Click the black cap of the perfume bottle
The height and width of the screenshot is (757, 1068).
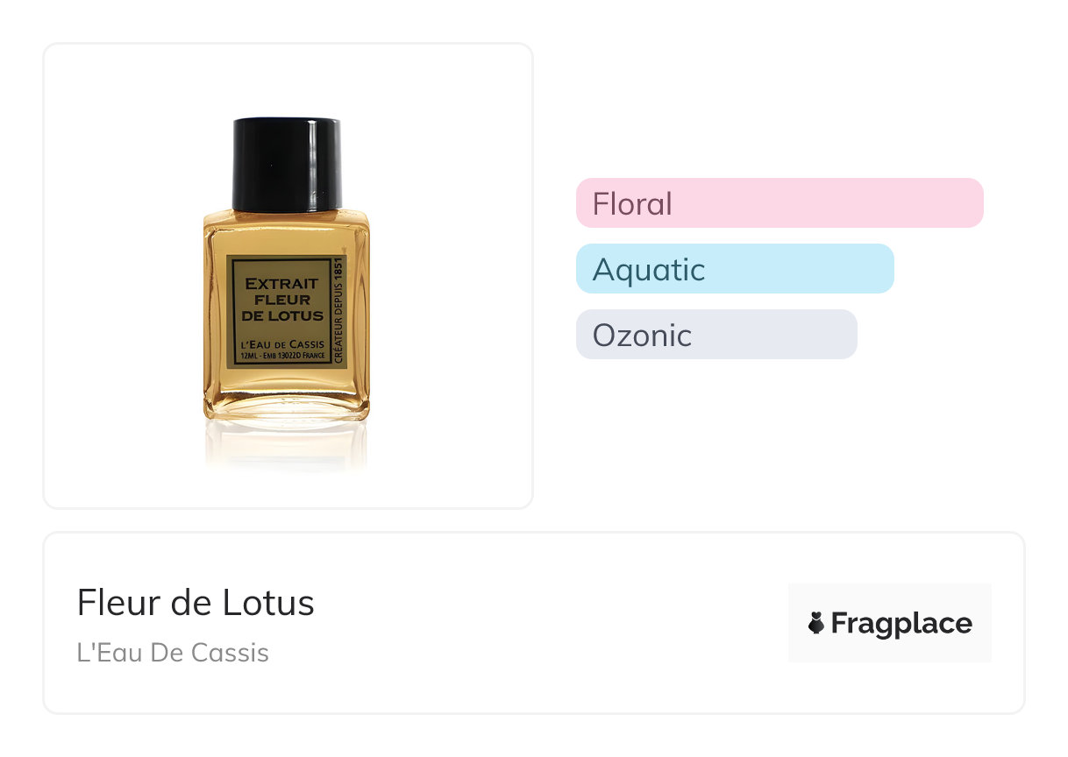(x=286, y=164)
